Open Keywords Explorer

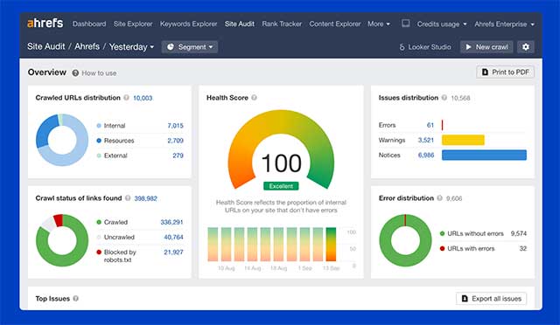(x=188, y=24)
